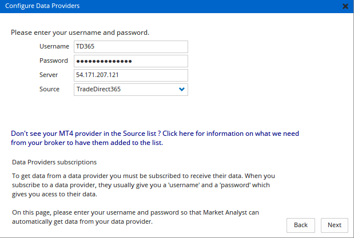Focus the Server IP address field
This screenshot has width=354, height=238.
coord(130,75)
